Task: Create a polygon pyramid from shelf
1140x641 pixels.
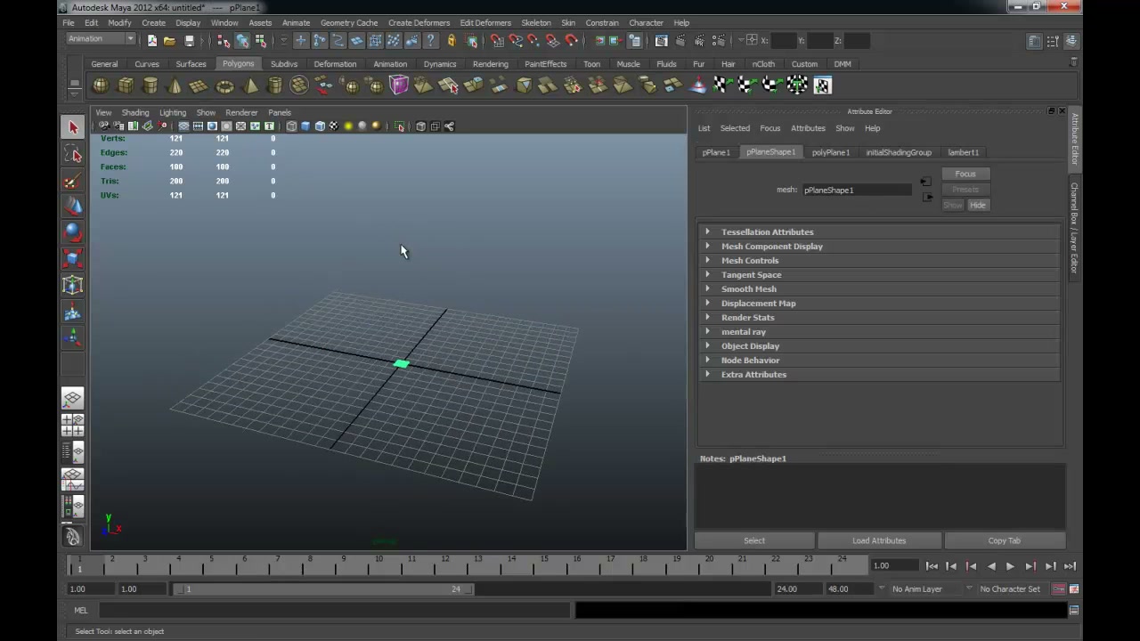Action: pos(250,85)
